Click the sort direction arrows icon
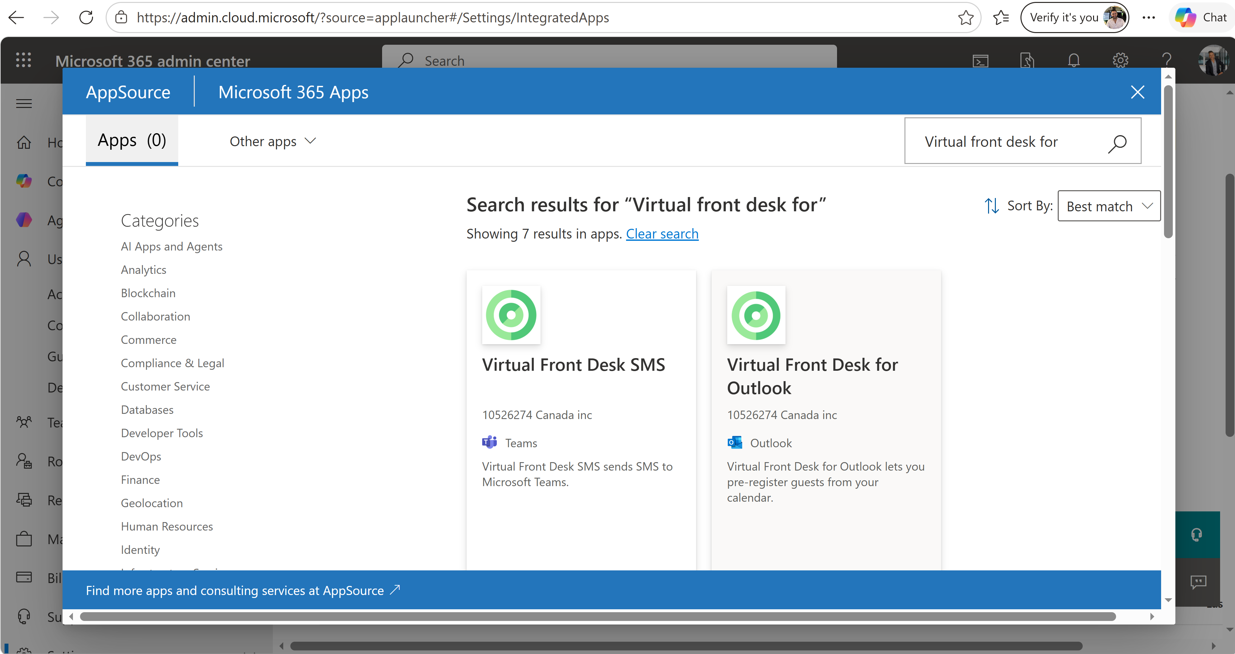1235x654 pixels. click(x=991, y=206)
